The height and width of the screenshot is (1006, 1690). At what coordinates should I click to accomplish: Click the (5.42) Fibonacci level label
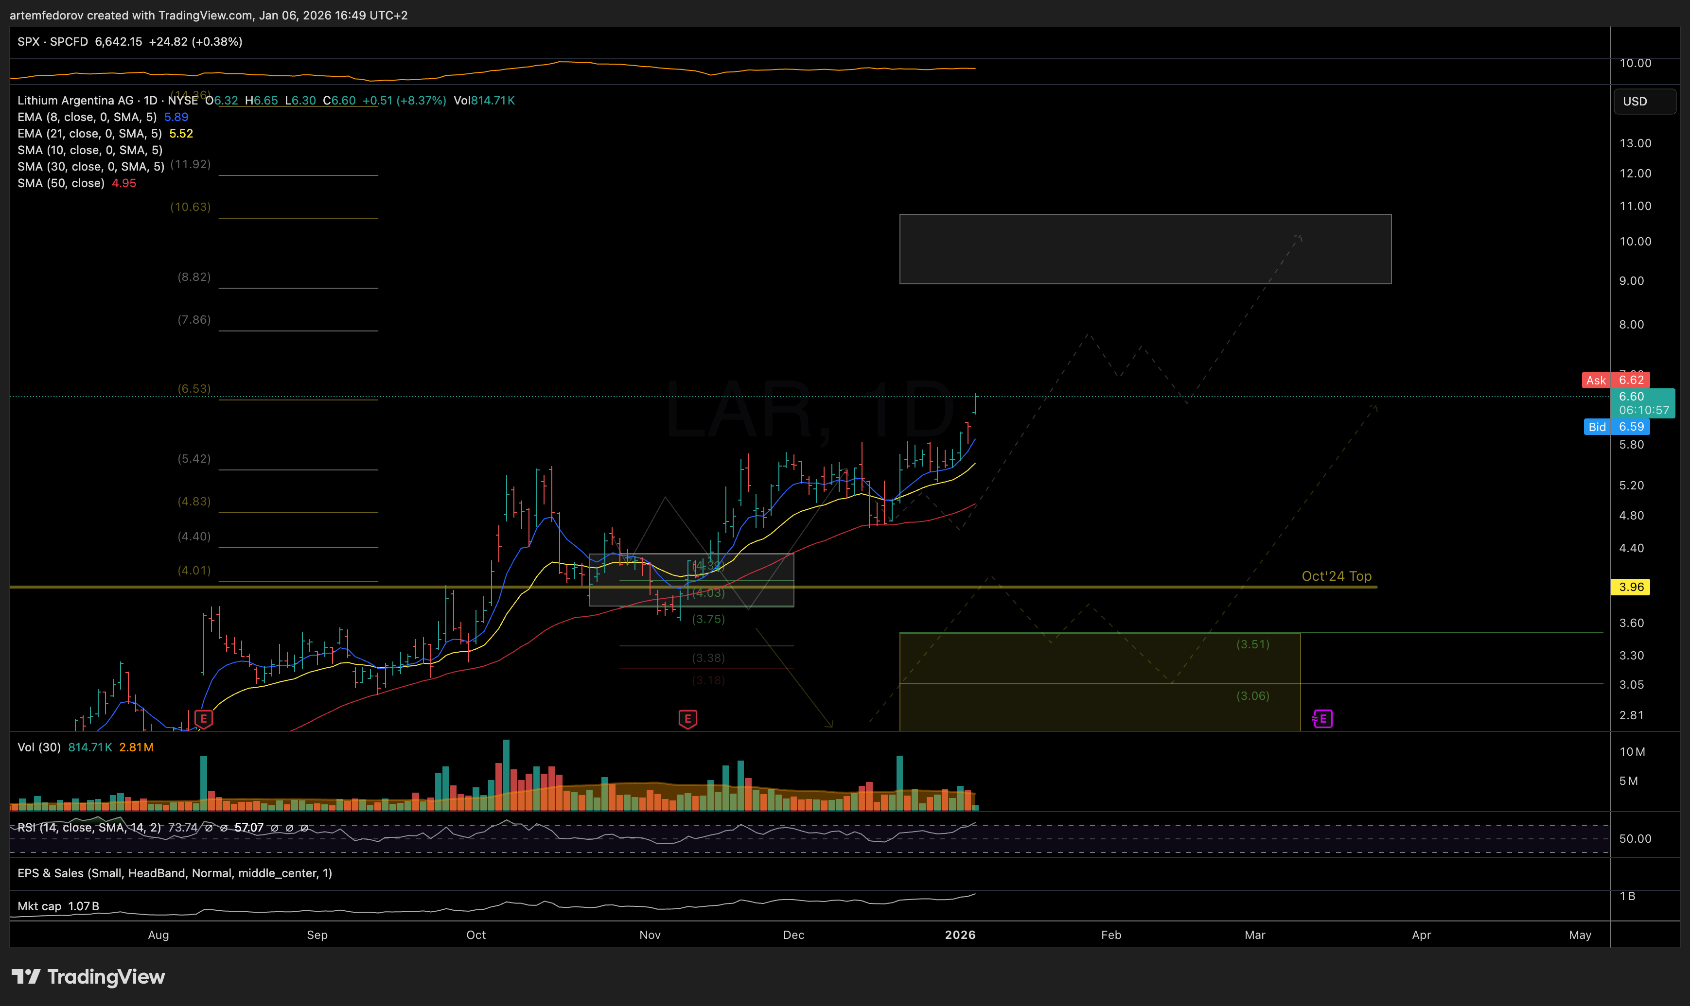[x=194, y=458]
